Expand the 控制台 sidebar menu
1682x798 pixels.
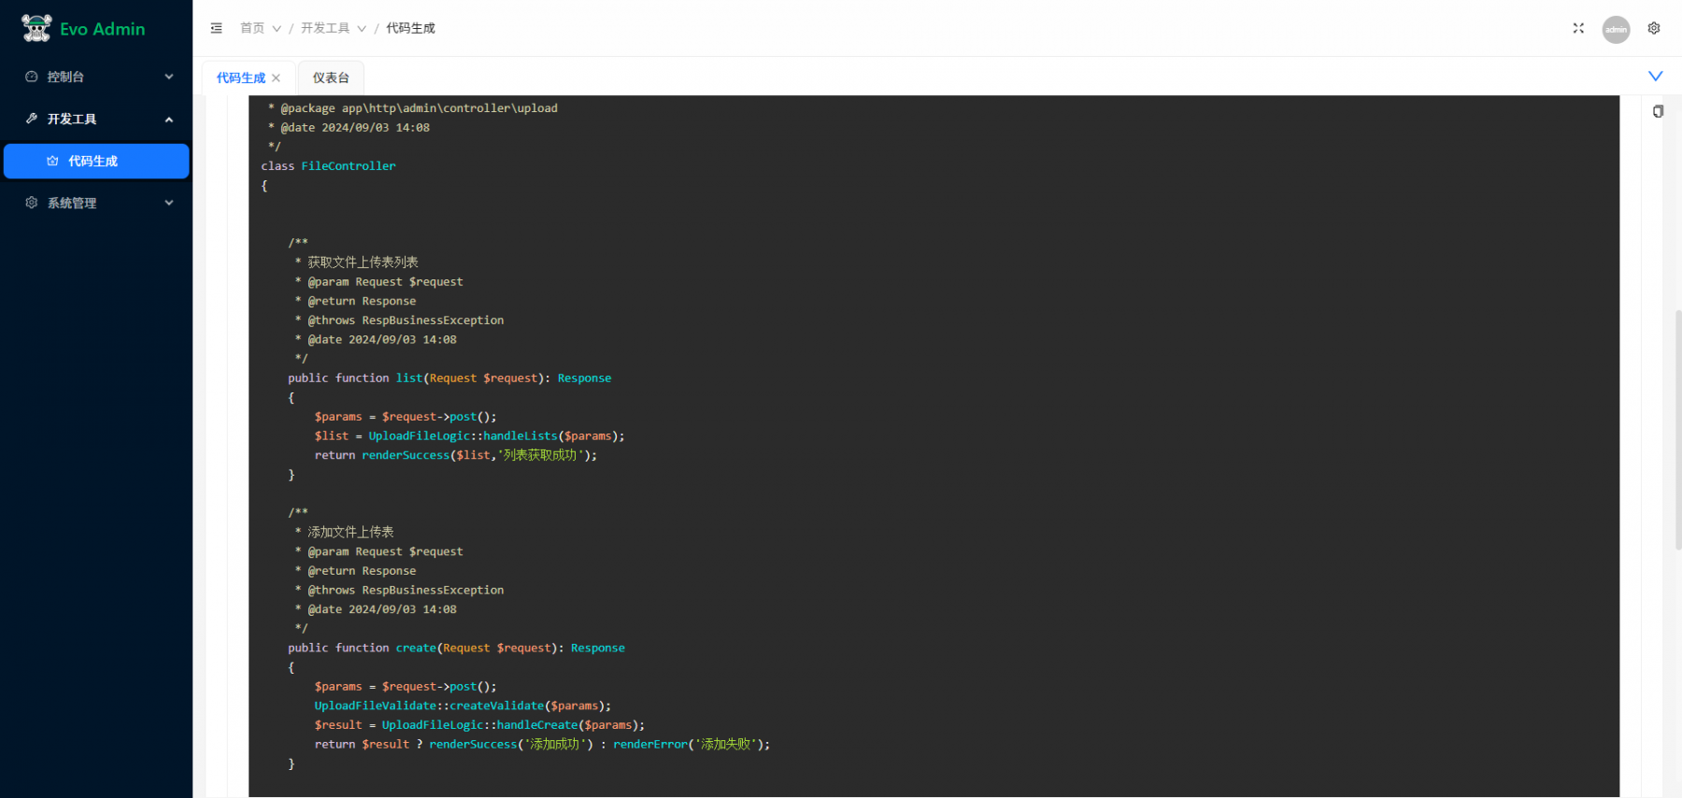169,77
